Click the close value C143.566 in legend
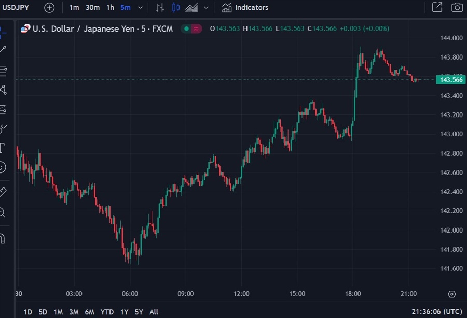 (322, 29)
